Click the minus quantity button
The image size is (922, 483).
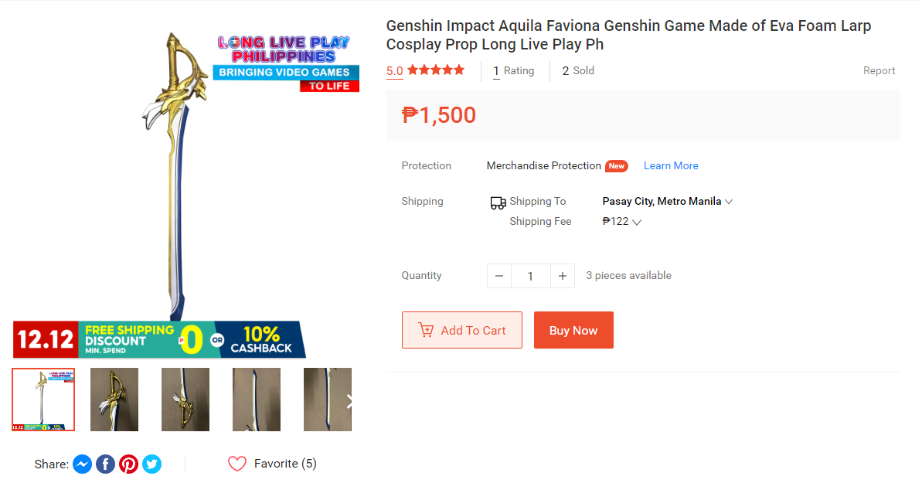click(x=499, y=276)
